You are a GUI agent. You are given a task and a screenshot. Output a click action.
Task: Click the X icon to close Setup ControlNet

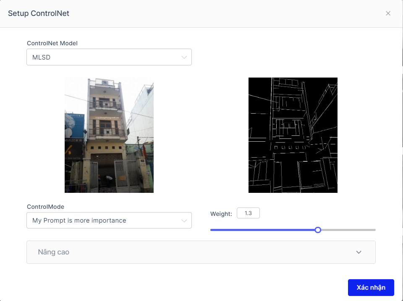(388, 13)
